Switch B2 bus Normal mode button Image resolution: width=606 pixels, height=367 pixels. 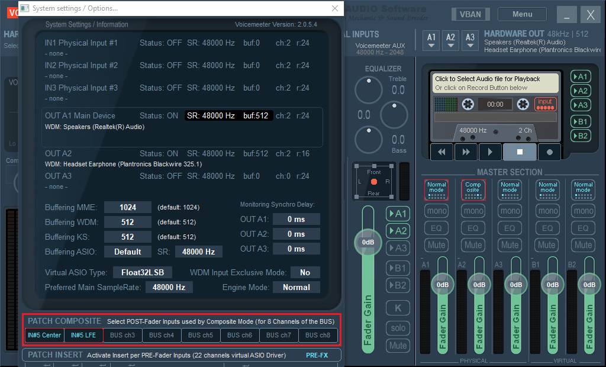[x=583, y=190]
